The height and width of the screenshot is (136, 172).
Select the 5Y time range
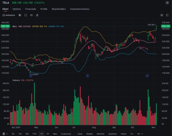(48, 134)
